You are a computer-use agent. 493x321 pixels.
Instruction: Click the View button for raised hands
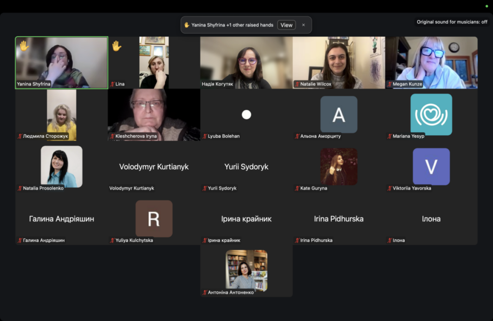pyautogui.click(x=286, y=25)
